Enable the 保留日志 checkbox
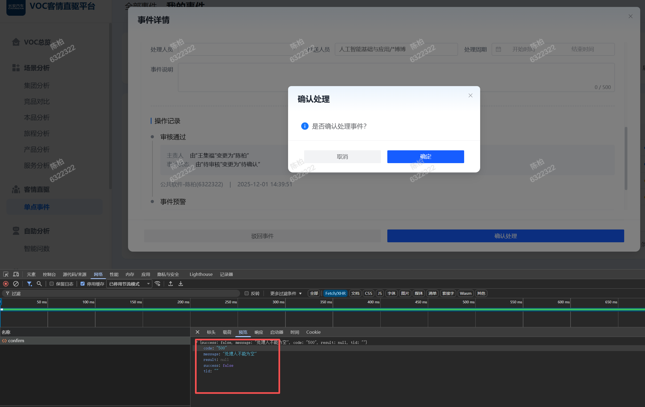 (51, 284)
